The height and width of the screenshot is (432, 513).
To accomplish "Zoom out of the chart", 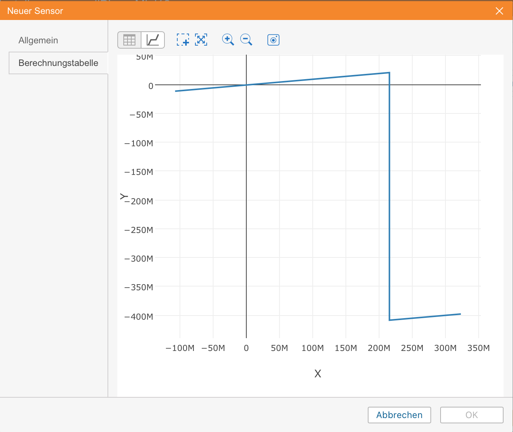I will click(x=246, y=40).
